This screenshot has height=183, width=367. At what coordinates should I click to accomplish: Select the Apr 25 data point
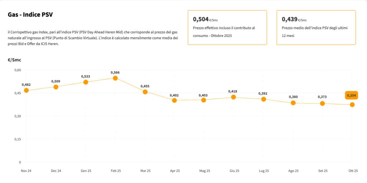[175, 100]
